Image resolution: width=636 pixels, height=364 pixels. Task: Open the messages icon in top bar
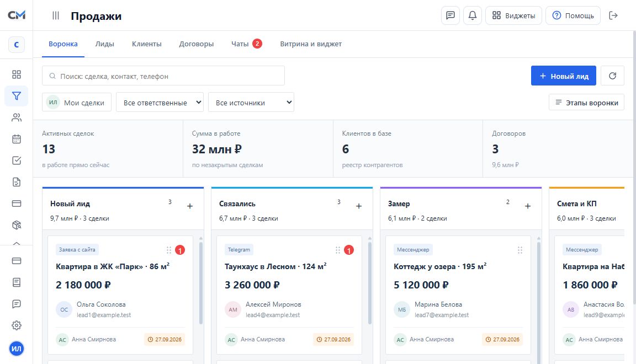(451, 15)
